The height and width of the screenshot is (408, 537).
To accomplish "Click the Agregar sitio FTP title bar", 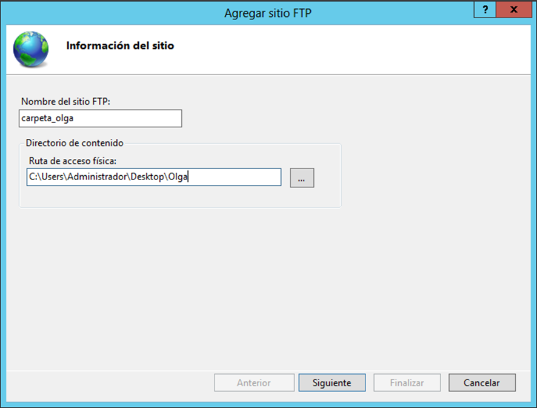I will [x=267, y=13].
